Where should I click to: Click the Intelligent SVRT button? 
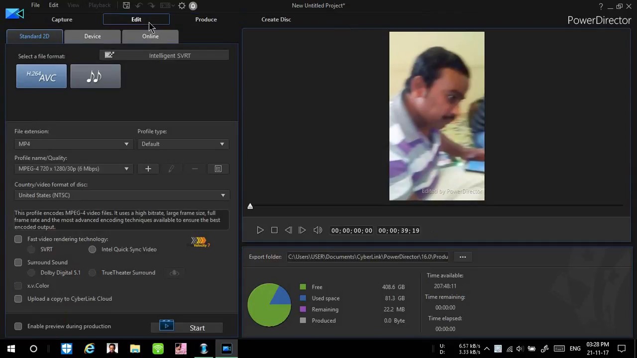pos(164,55)
